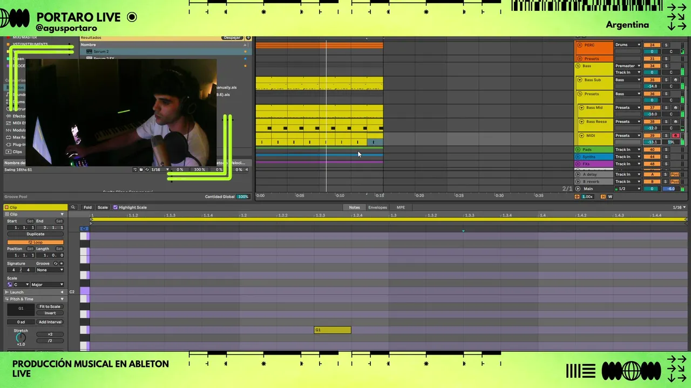691x388 pixels.
Task: Arm the Bass Sub track for recording
Action: (675, 80)
